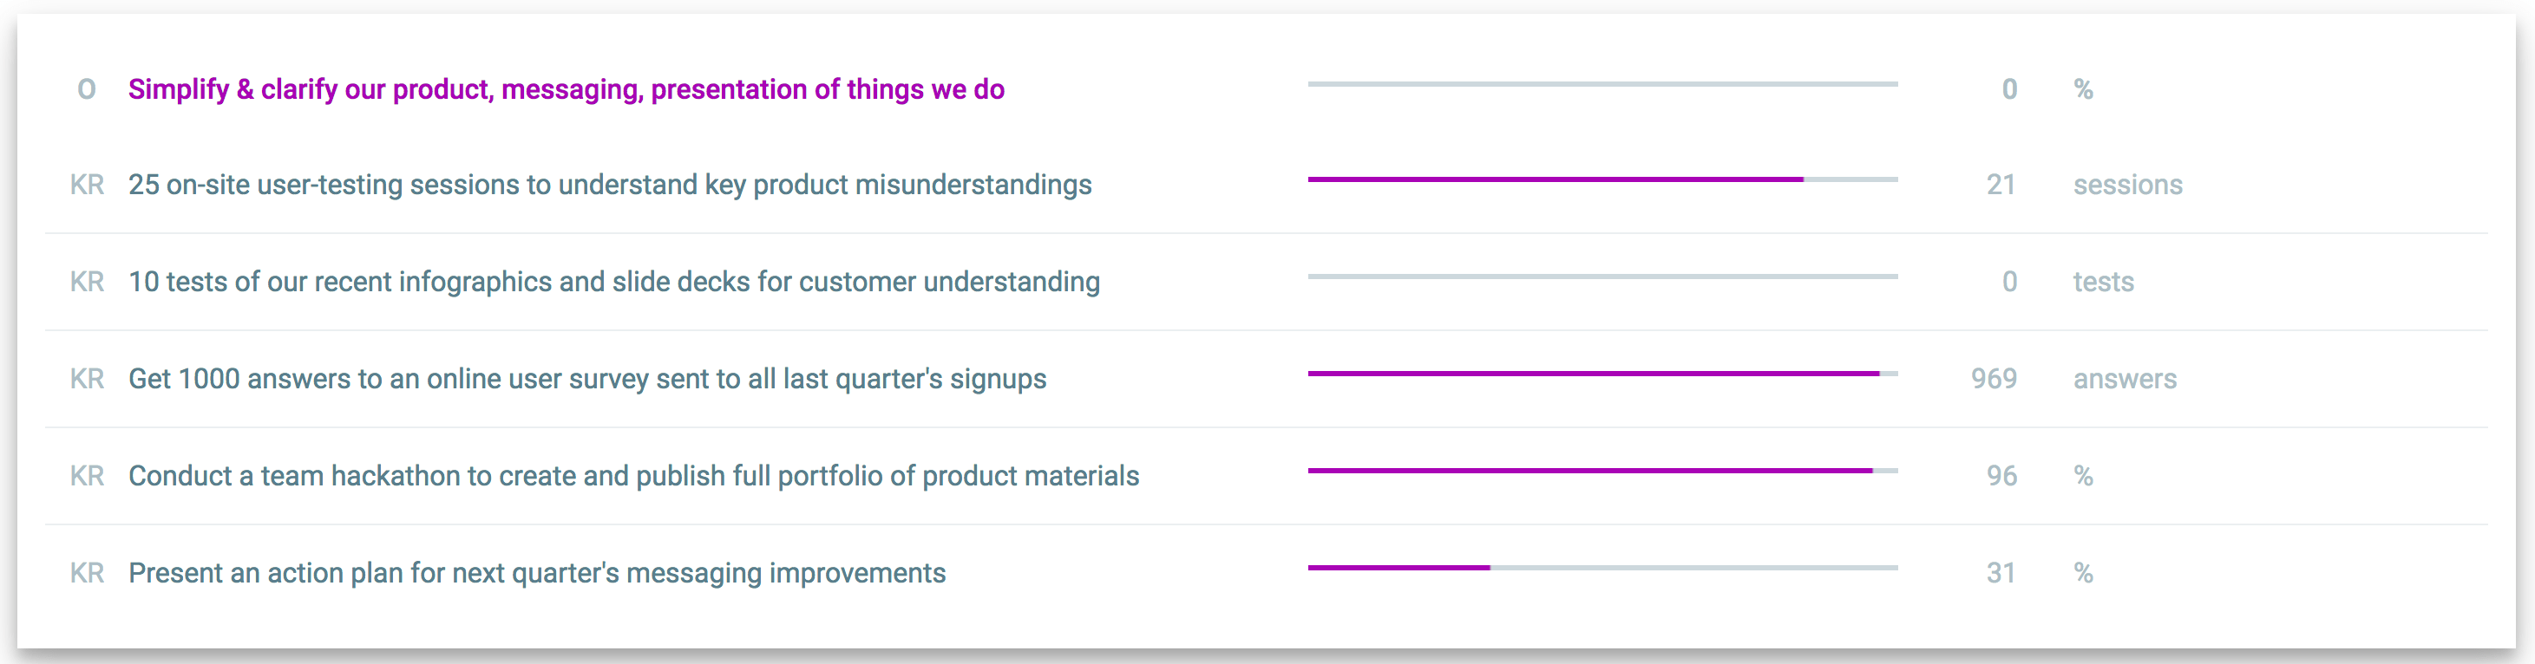
Task: Click the 'O' objective marker icon
Action: point(87,89)
